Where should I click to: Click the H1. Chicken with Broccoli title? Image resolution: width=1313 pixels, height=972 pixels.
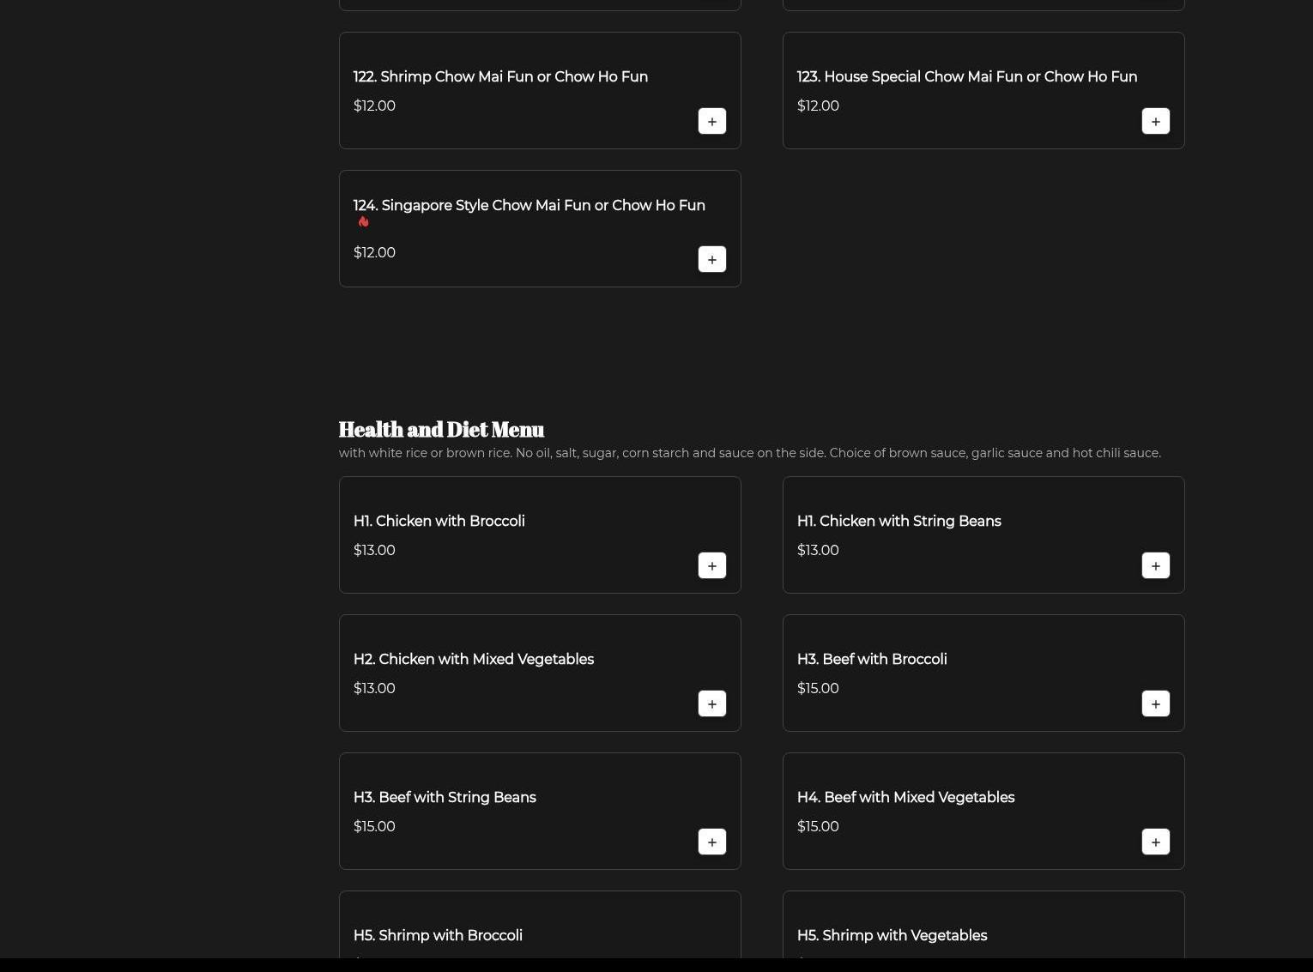[439, 521]
